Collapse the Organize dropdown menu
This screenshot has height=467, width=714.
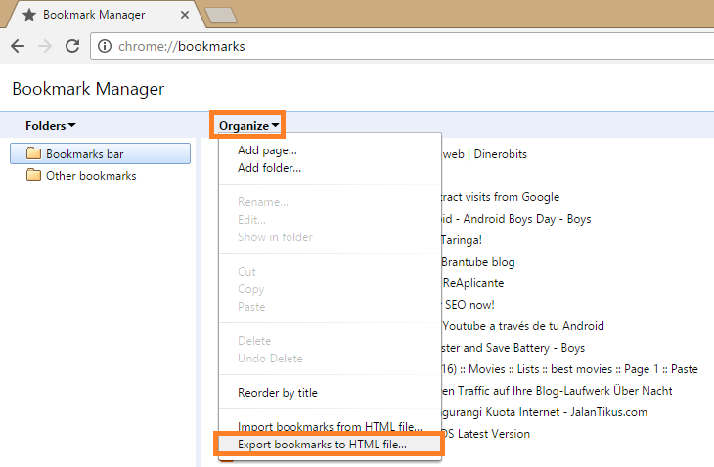[x=248, y=125]
